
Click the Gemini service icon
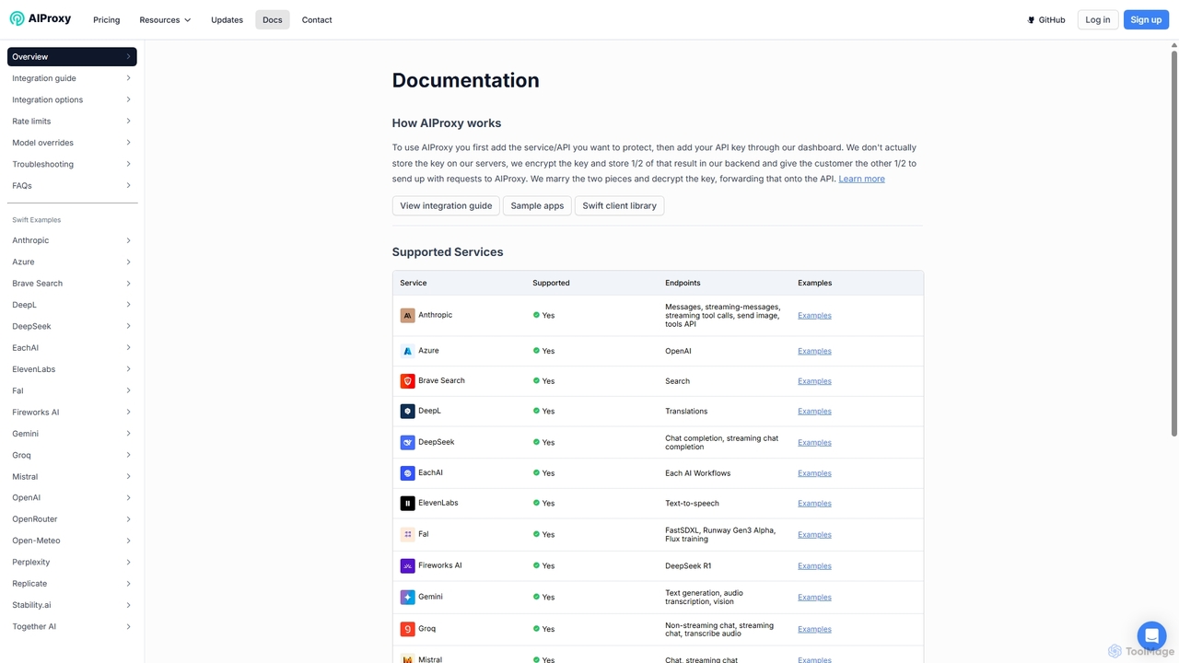tap(407, 597)
